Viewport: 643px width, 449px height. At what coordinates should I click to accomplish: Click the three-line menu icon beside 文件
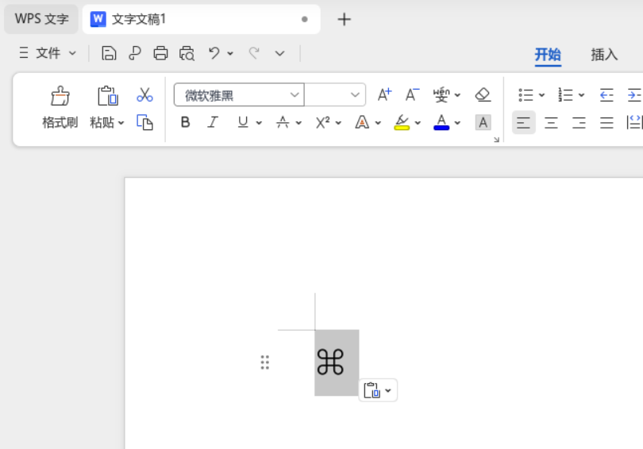tap(24, 53)
